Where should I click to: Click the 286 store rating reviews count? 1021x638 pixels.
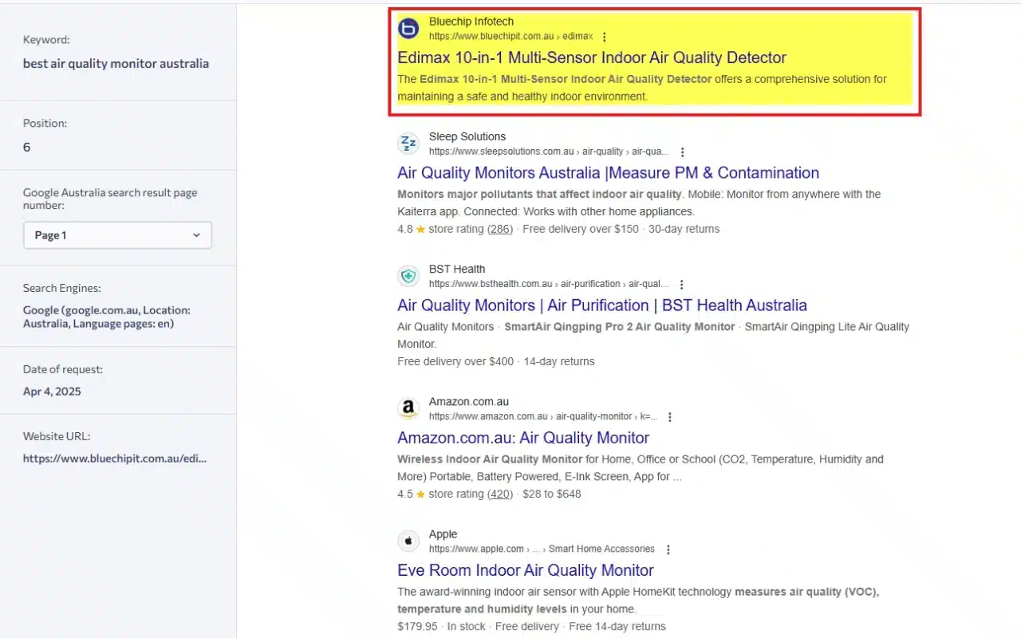point(500,229)
